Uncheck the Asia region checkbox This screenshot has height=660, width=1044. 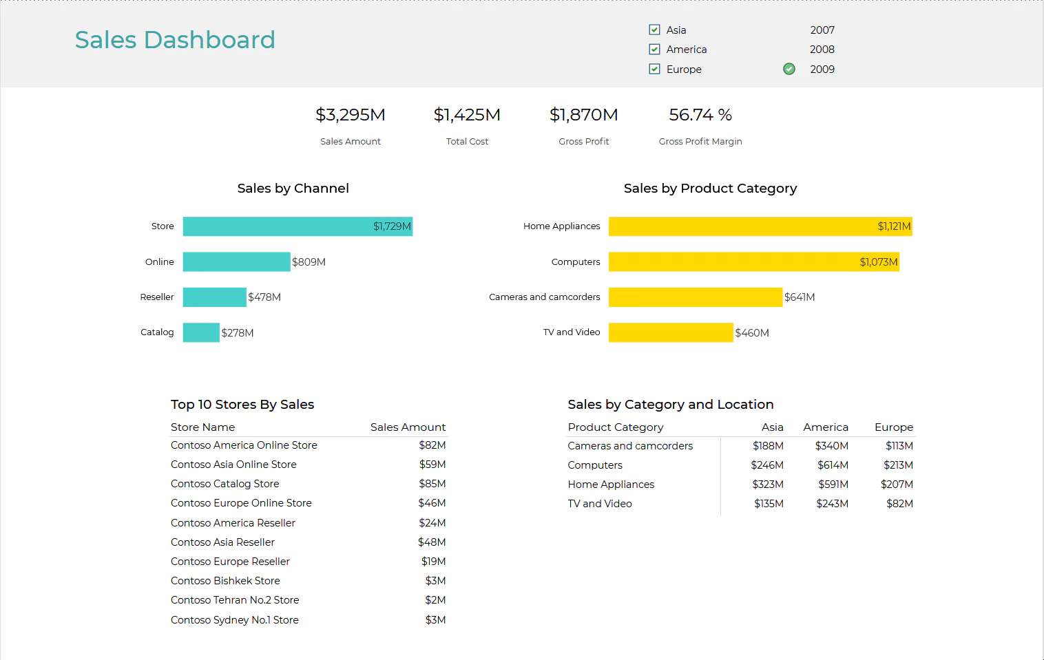coord(654,30)
